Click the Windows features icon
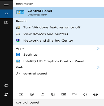This screenshot has height=106, width=104. [18, 28]
